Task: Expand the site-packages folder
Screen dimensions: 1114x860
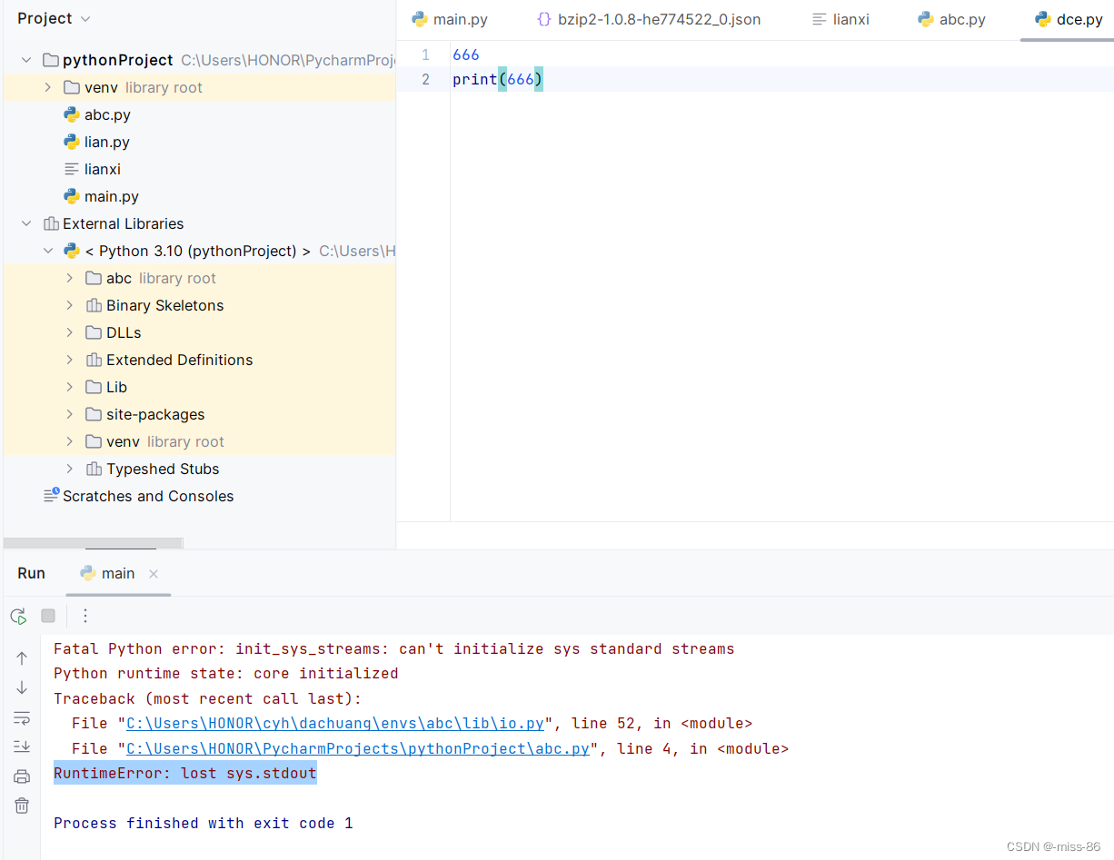Action: pyautogui.click(x=70, y=414)
